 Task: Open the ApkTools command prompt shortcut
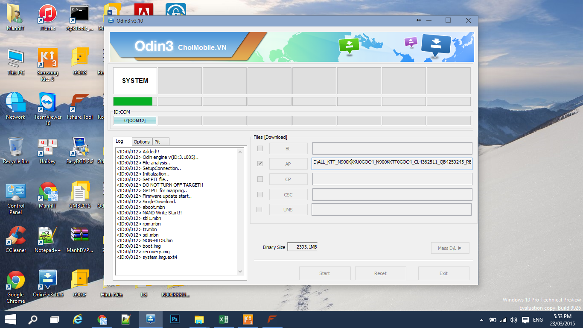click(79, 18)
